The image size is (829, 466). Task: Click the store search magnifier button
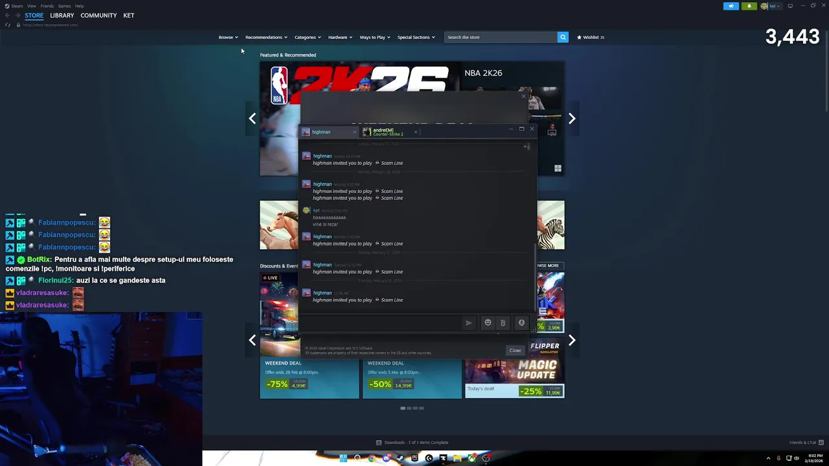[563, 37]
